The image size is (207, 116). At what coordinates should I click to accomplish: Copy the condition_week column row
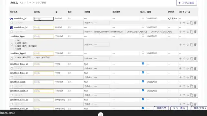[x=191, y=86]
